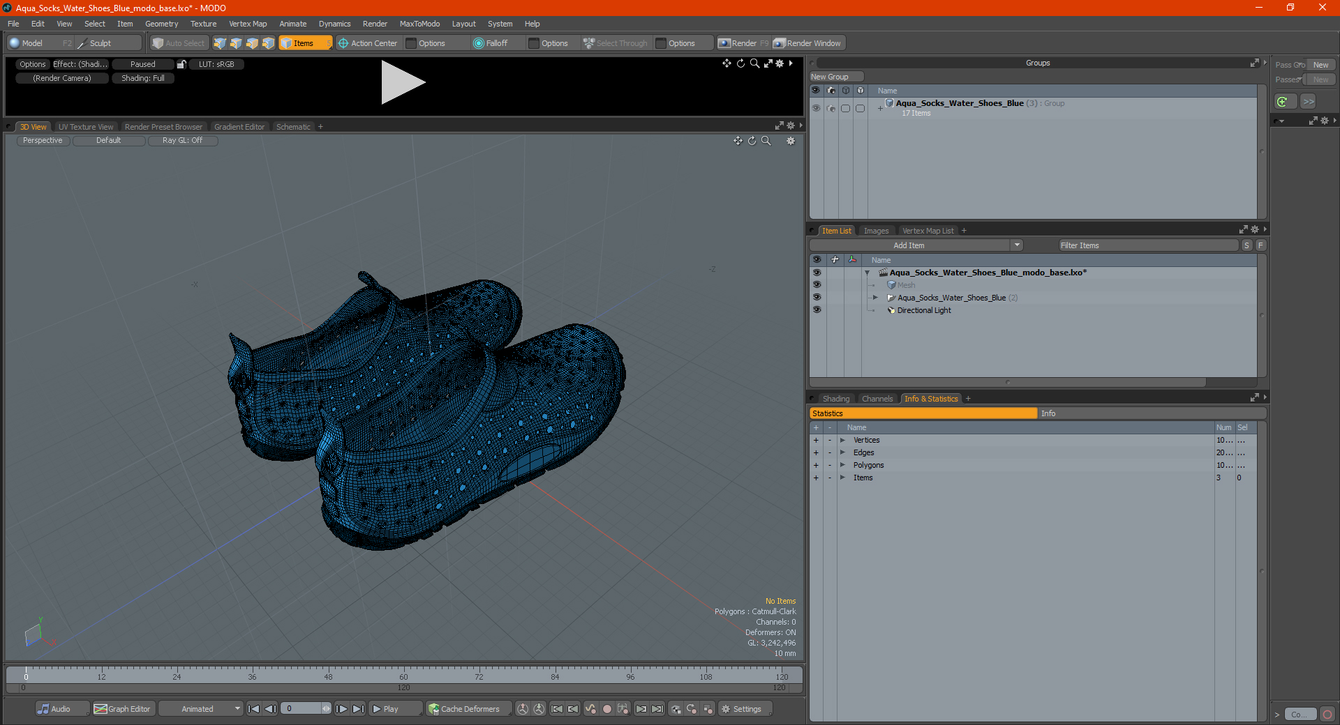Click the Ray GL: Off button

tap(183, 141)
